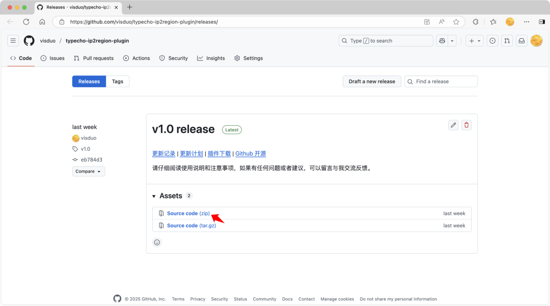Image resolution: width=550 pixels, height=306 pixels.
Task: Open the Code repository tab
Action: 21,58
